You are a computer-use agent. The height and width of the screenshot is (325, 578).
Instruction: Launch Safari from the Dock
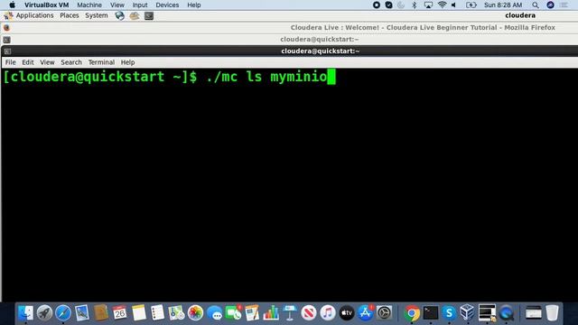click(63, 313)
